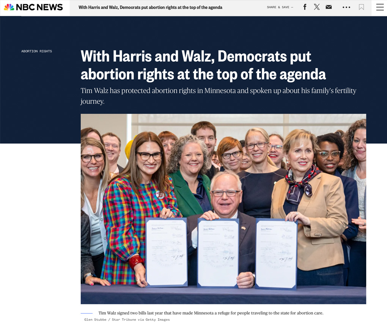
Task: Click the dash after SHARE & SAVE
Action: (x=292, y=7)
